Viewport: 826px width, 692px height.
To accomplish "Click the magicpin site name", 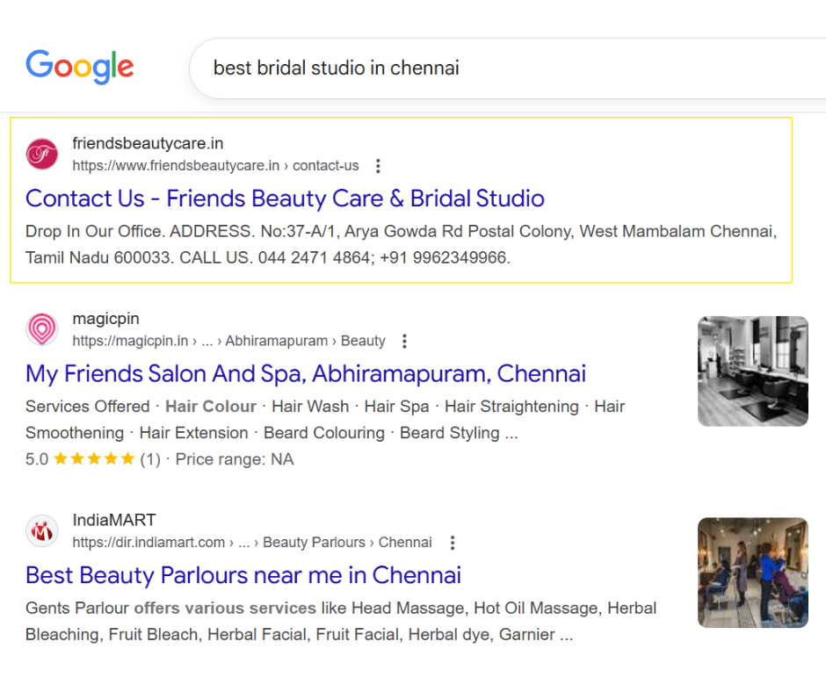I will tap(105, 319).
